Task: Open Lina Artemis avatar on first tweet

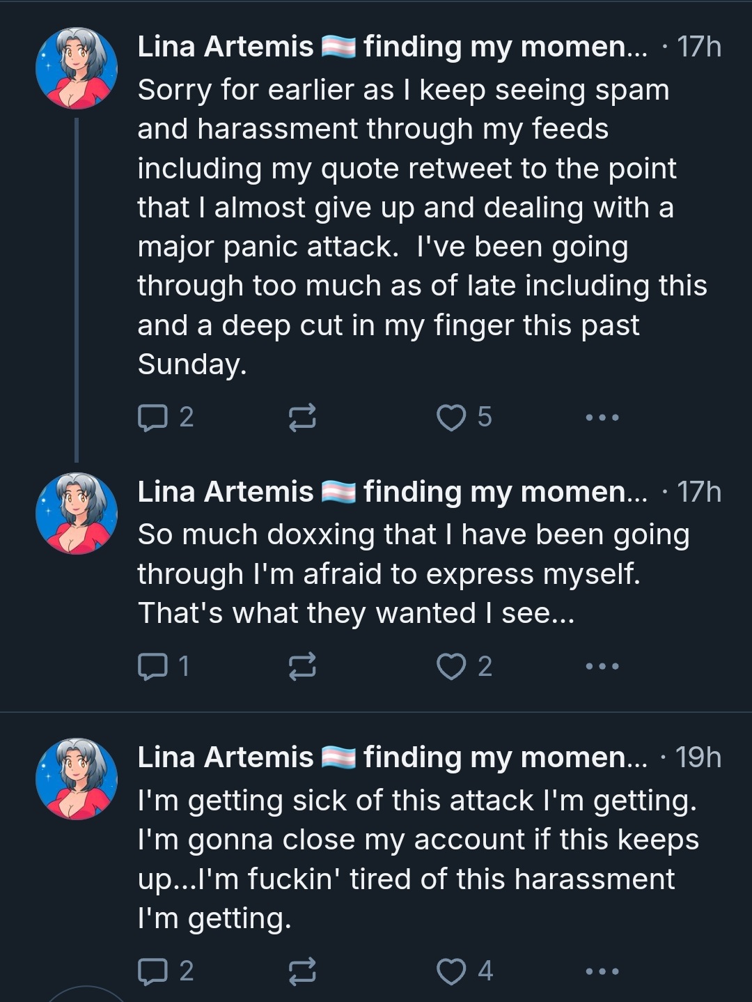Action: [77, 68]
